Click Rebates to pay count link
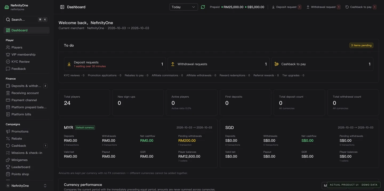This screenshot has height=191, width=384. pyautogui.click(x=137, y=75)
